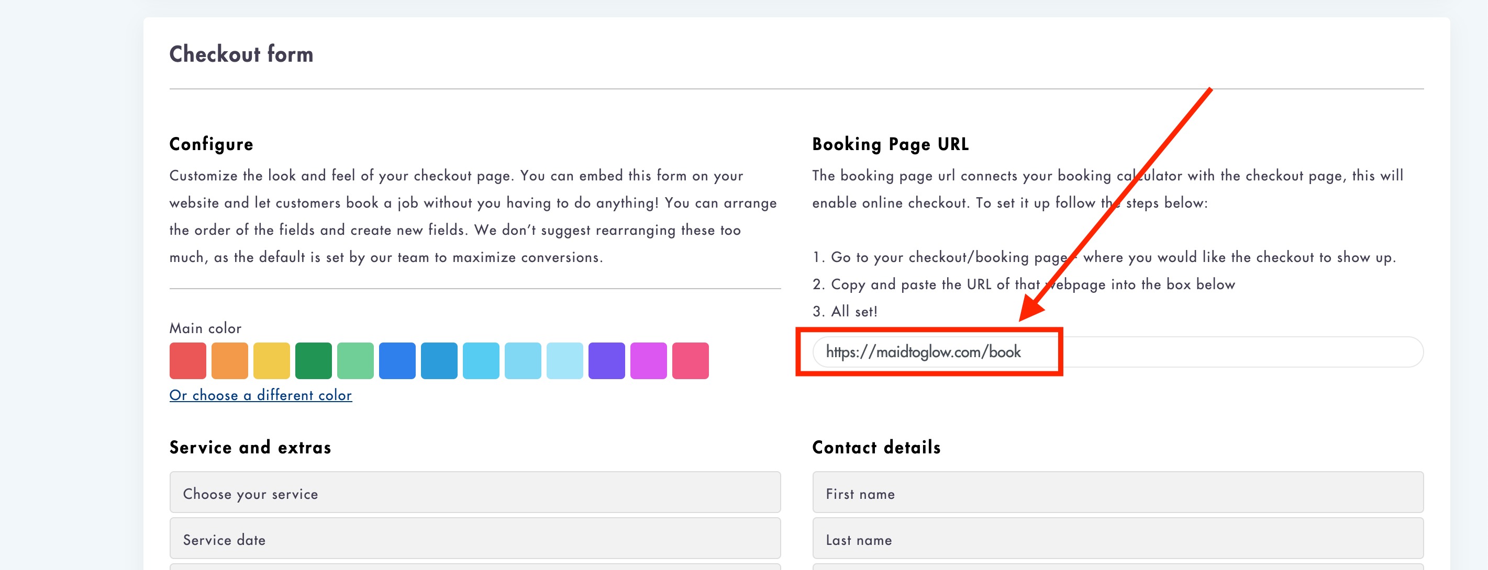The image size is (1488, 570).
Task: Click the 'First name' contact field
Action: 1118,492
